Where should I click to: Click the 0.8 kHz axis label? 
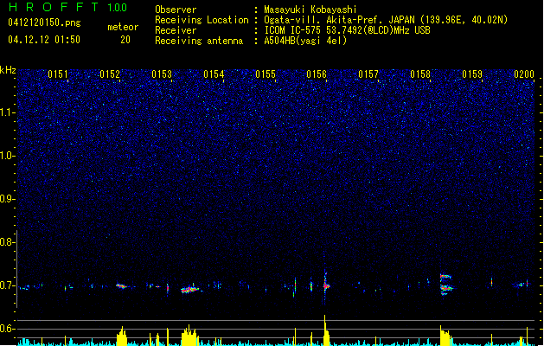[7, 242]
